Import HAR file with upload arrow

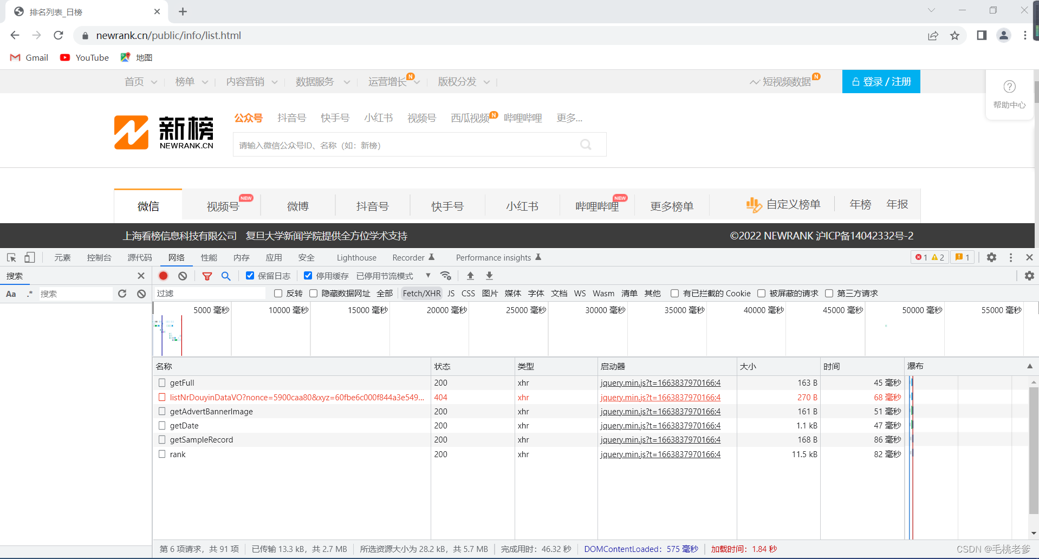click(470, 276)
